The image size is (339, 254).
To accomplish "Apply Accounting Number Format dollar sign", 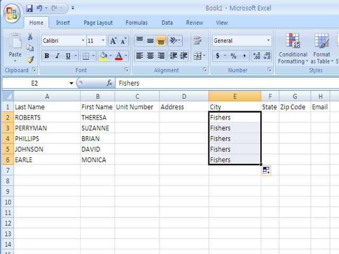I will (218, 56).
